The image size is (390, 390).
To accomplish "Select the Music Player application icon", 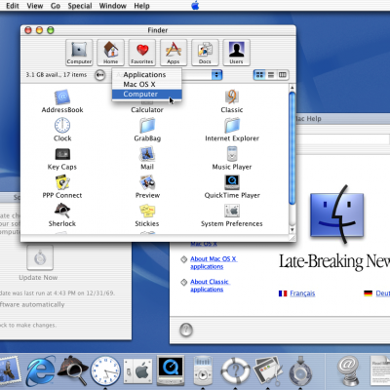I will [x=232, y=154].
